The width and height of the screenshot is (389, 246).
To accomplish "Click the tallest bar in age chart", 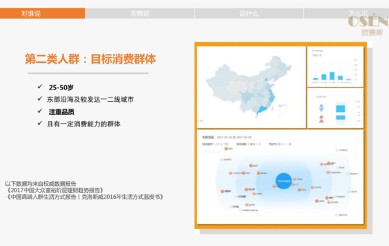I will click(332, 76).
